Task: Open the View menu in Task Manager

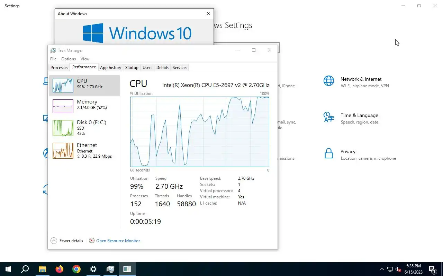Action: point(85,59)
